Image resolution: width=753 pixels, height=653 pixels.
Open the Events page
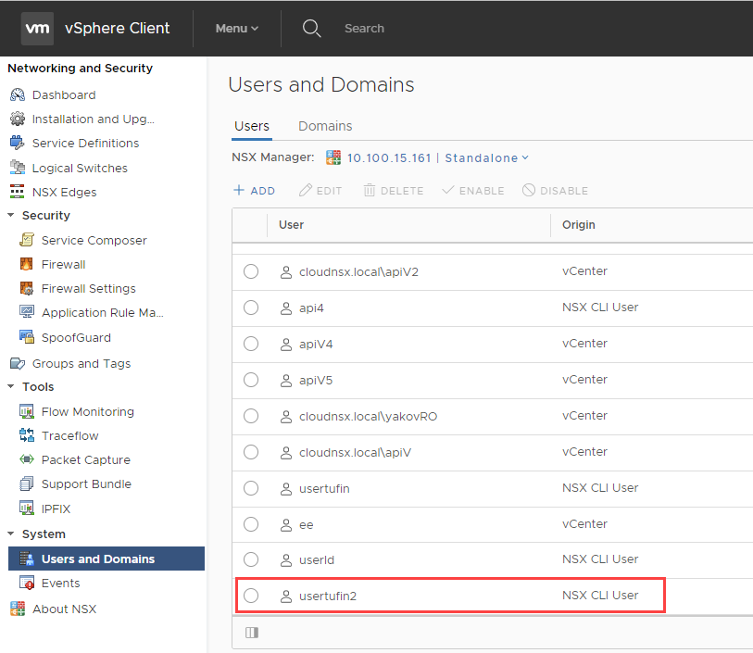[x=60, y=583]
